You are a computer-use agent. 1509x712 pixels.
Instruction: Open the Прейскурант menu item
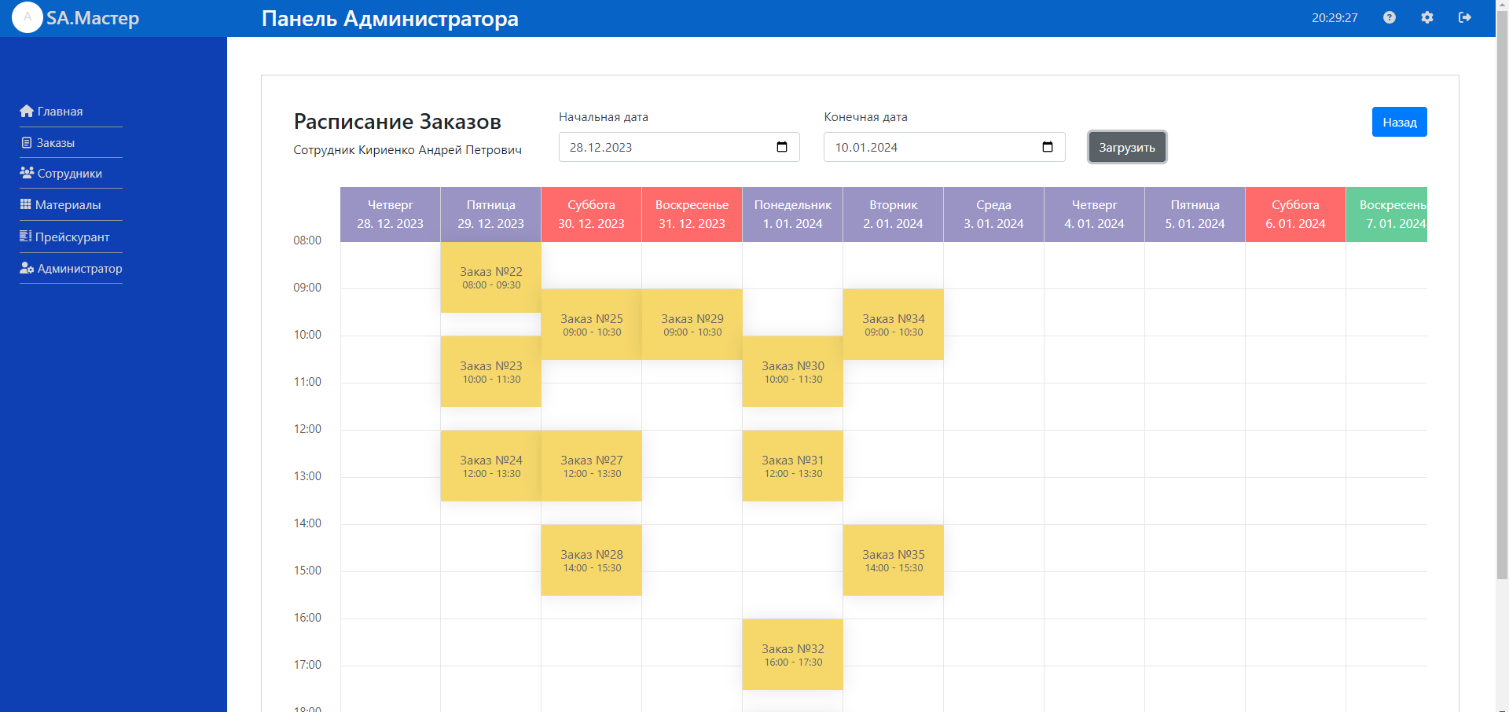point(72,237)
